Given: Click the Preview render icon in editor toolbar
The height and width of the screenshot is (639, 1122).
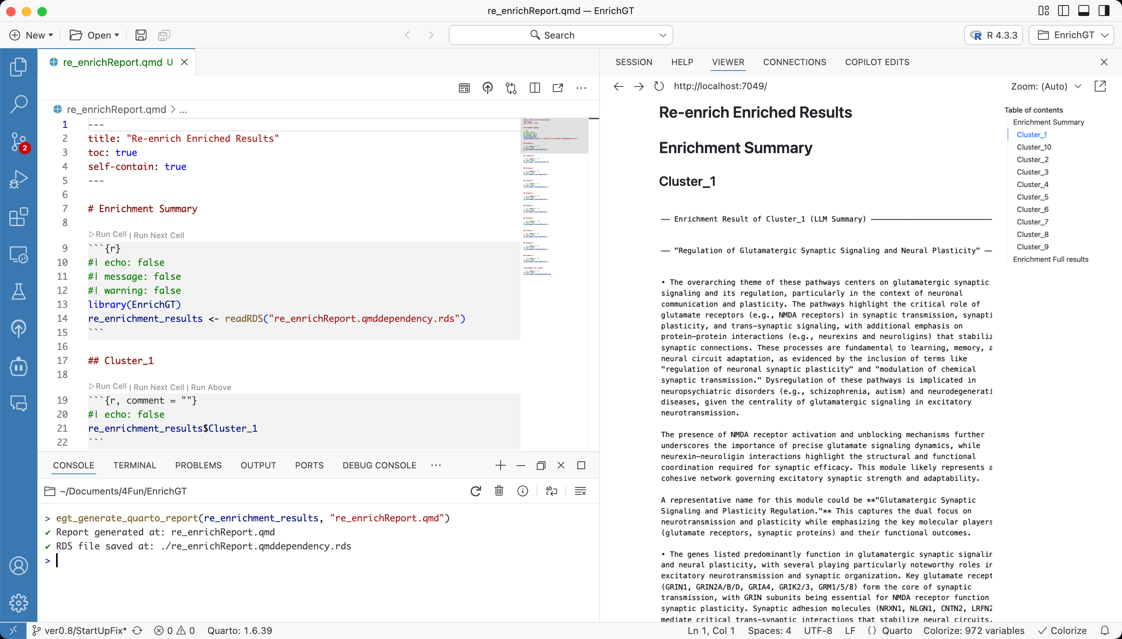Looking at the screenshot, I should click(464, 88).
